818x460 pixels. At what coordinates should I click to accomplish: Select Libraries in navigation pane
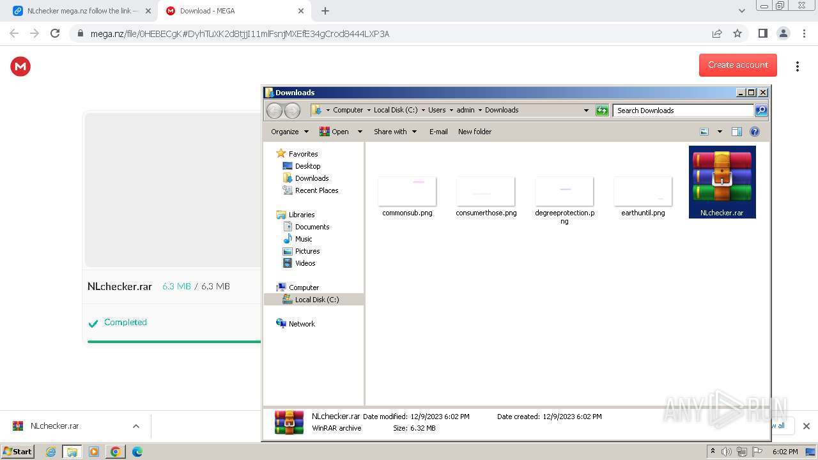302,215
